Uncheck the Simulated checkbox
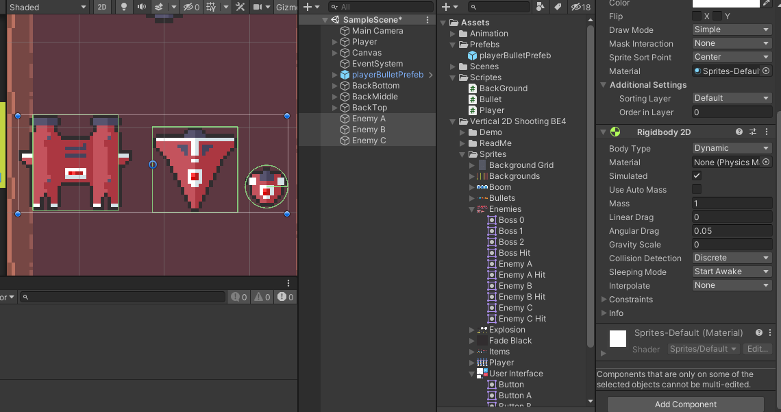 click(697, 175)
